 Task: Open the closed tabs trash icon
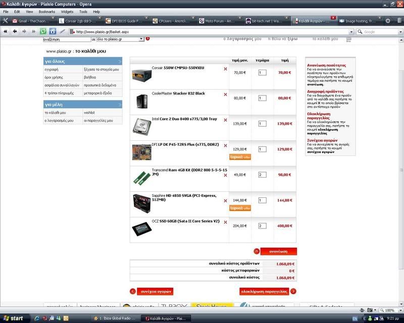click(399, 21)
